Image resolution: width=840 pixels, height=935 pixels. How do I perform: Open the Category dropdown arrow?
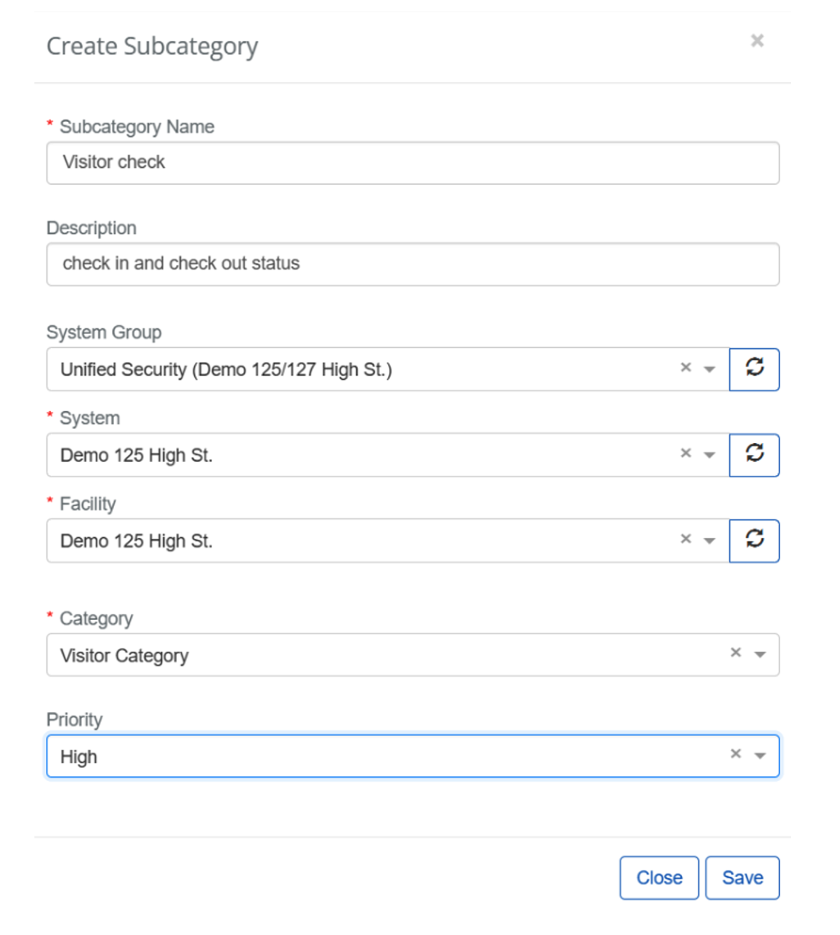pyautogui.click(x=760, y=655)
